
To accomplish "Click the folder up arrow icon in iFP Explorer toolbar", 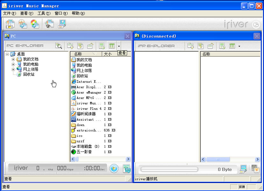I will pos(190,46).
